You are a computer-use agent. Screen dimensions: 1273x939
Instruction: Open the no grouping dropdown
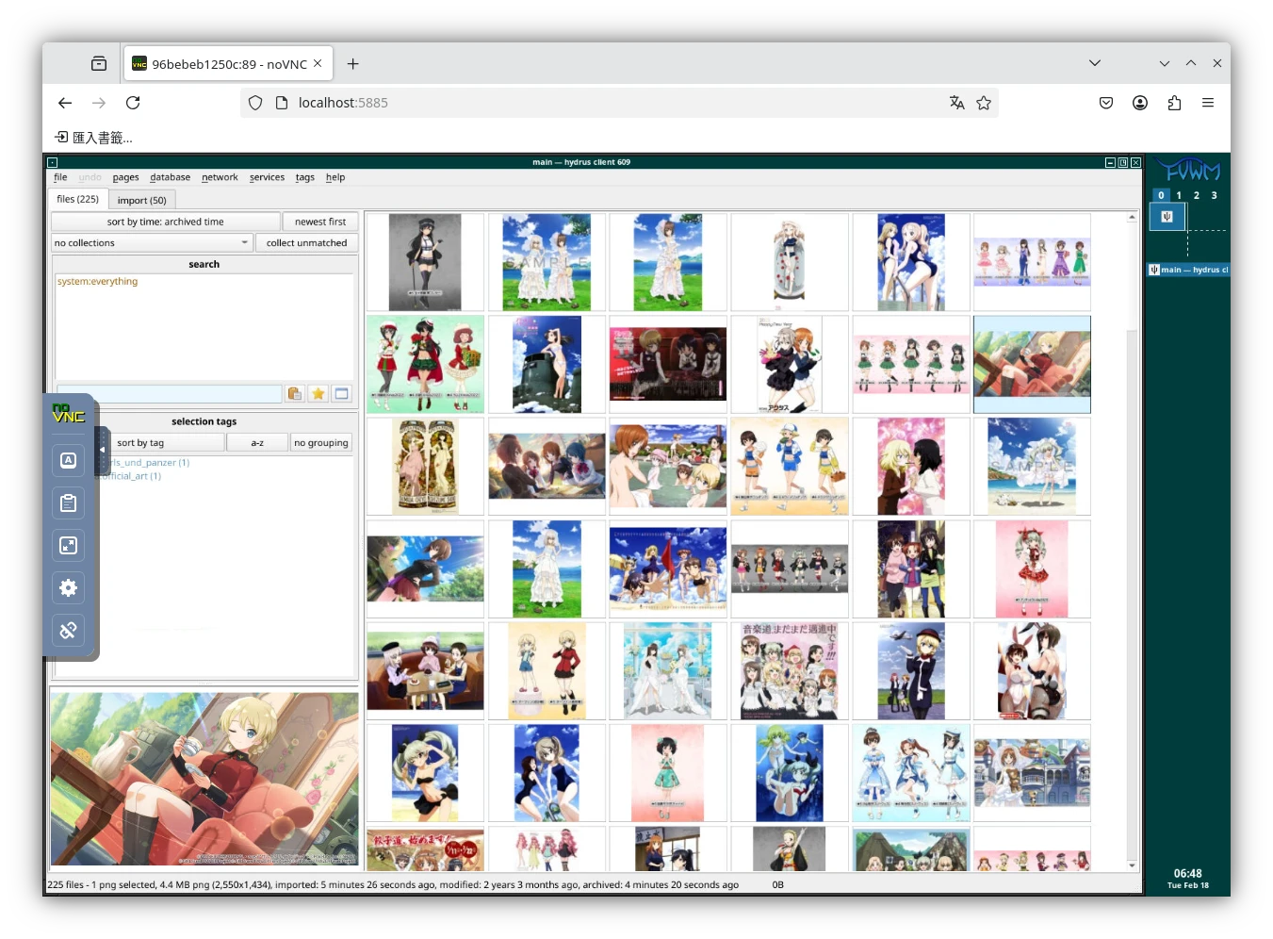(x=320, y=443)
